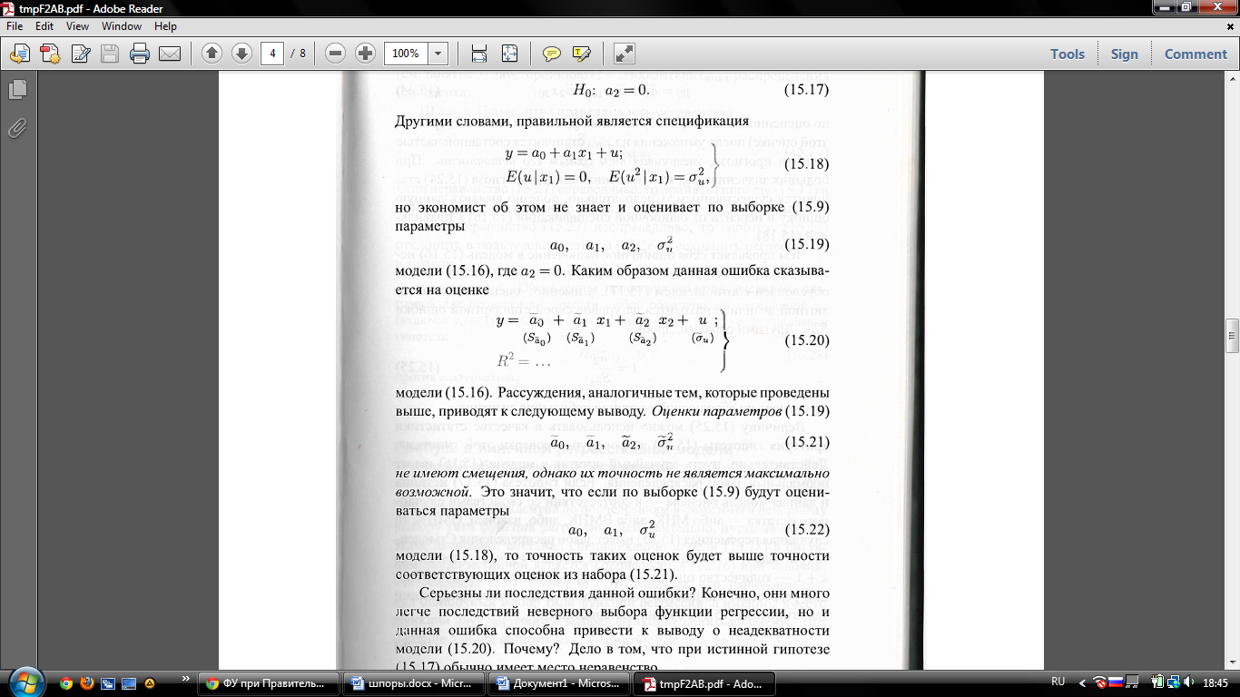Switch to Read Mode icon

pos(625,54)
